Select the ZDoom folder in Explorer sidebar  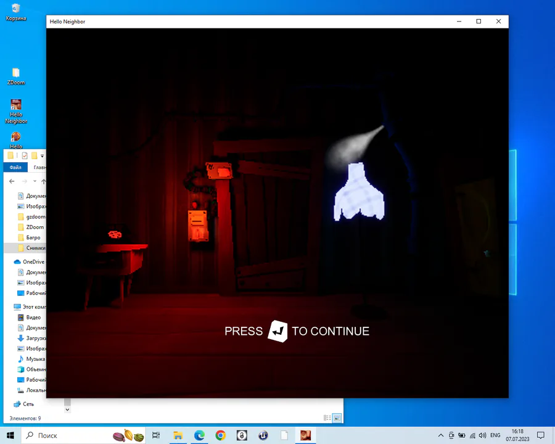point(31,227)
